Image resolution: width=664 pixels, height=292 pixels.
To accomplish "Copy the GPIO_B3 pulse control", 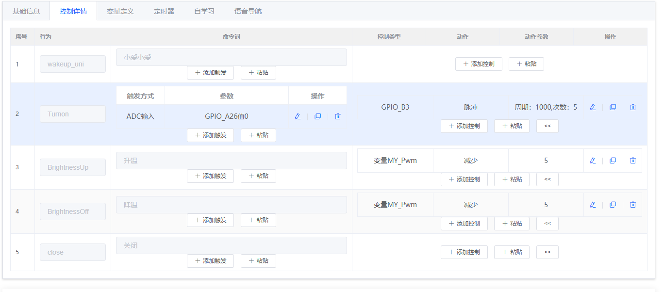I will (x=613, y=107).
